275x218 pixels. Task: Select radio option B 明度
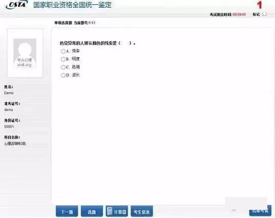point(63,59)
